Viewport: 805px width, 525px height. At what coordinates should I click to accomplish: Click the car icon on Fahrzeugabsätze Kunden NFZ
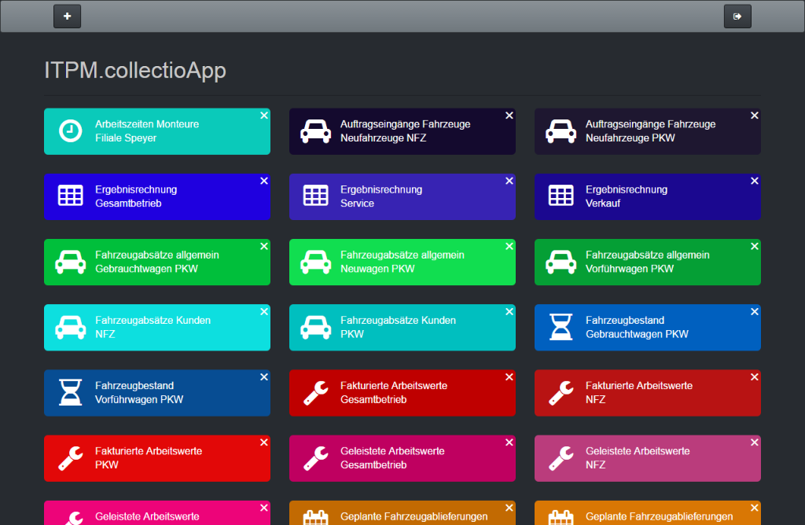coord(70,327)
